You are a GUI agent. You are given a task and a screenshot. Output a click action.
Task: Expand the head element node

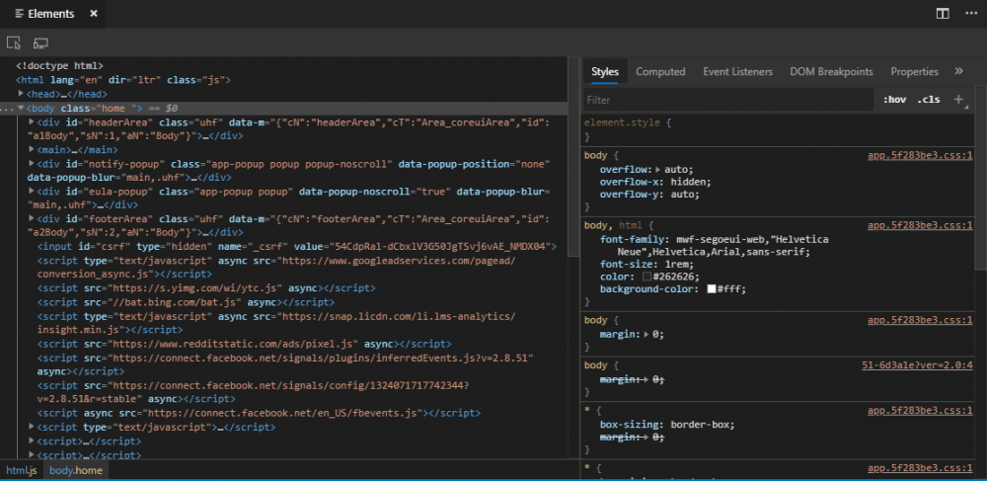click(21, 94)
